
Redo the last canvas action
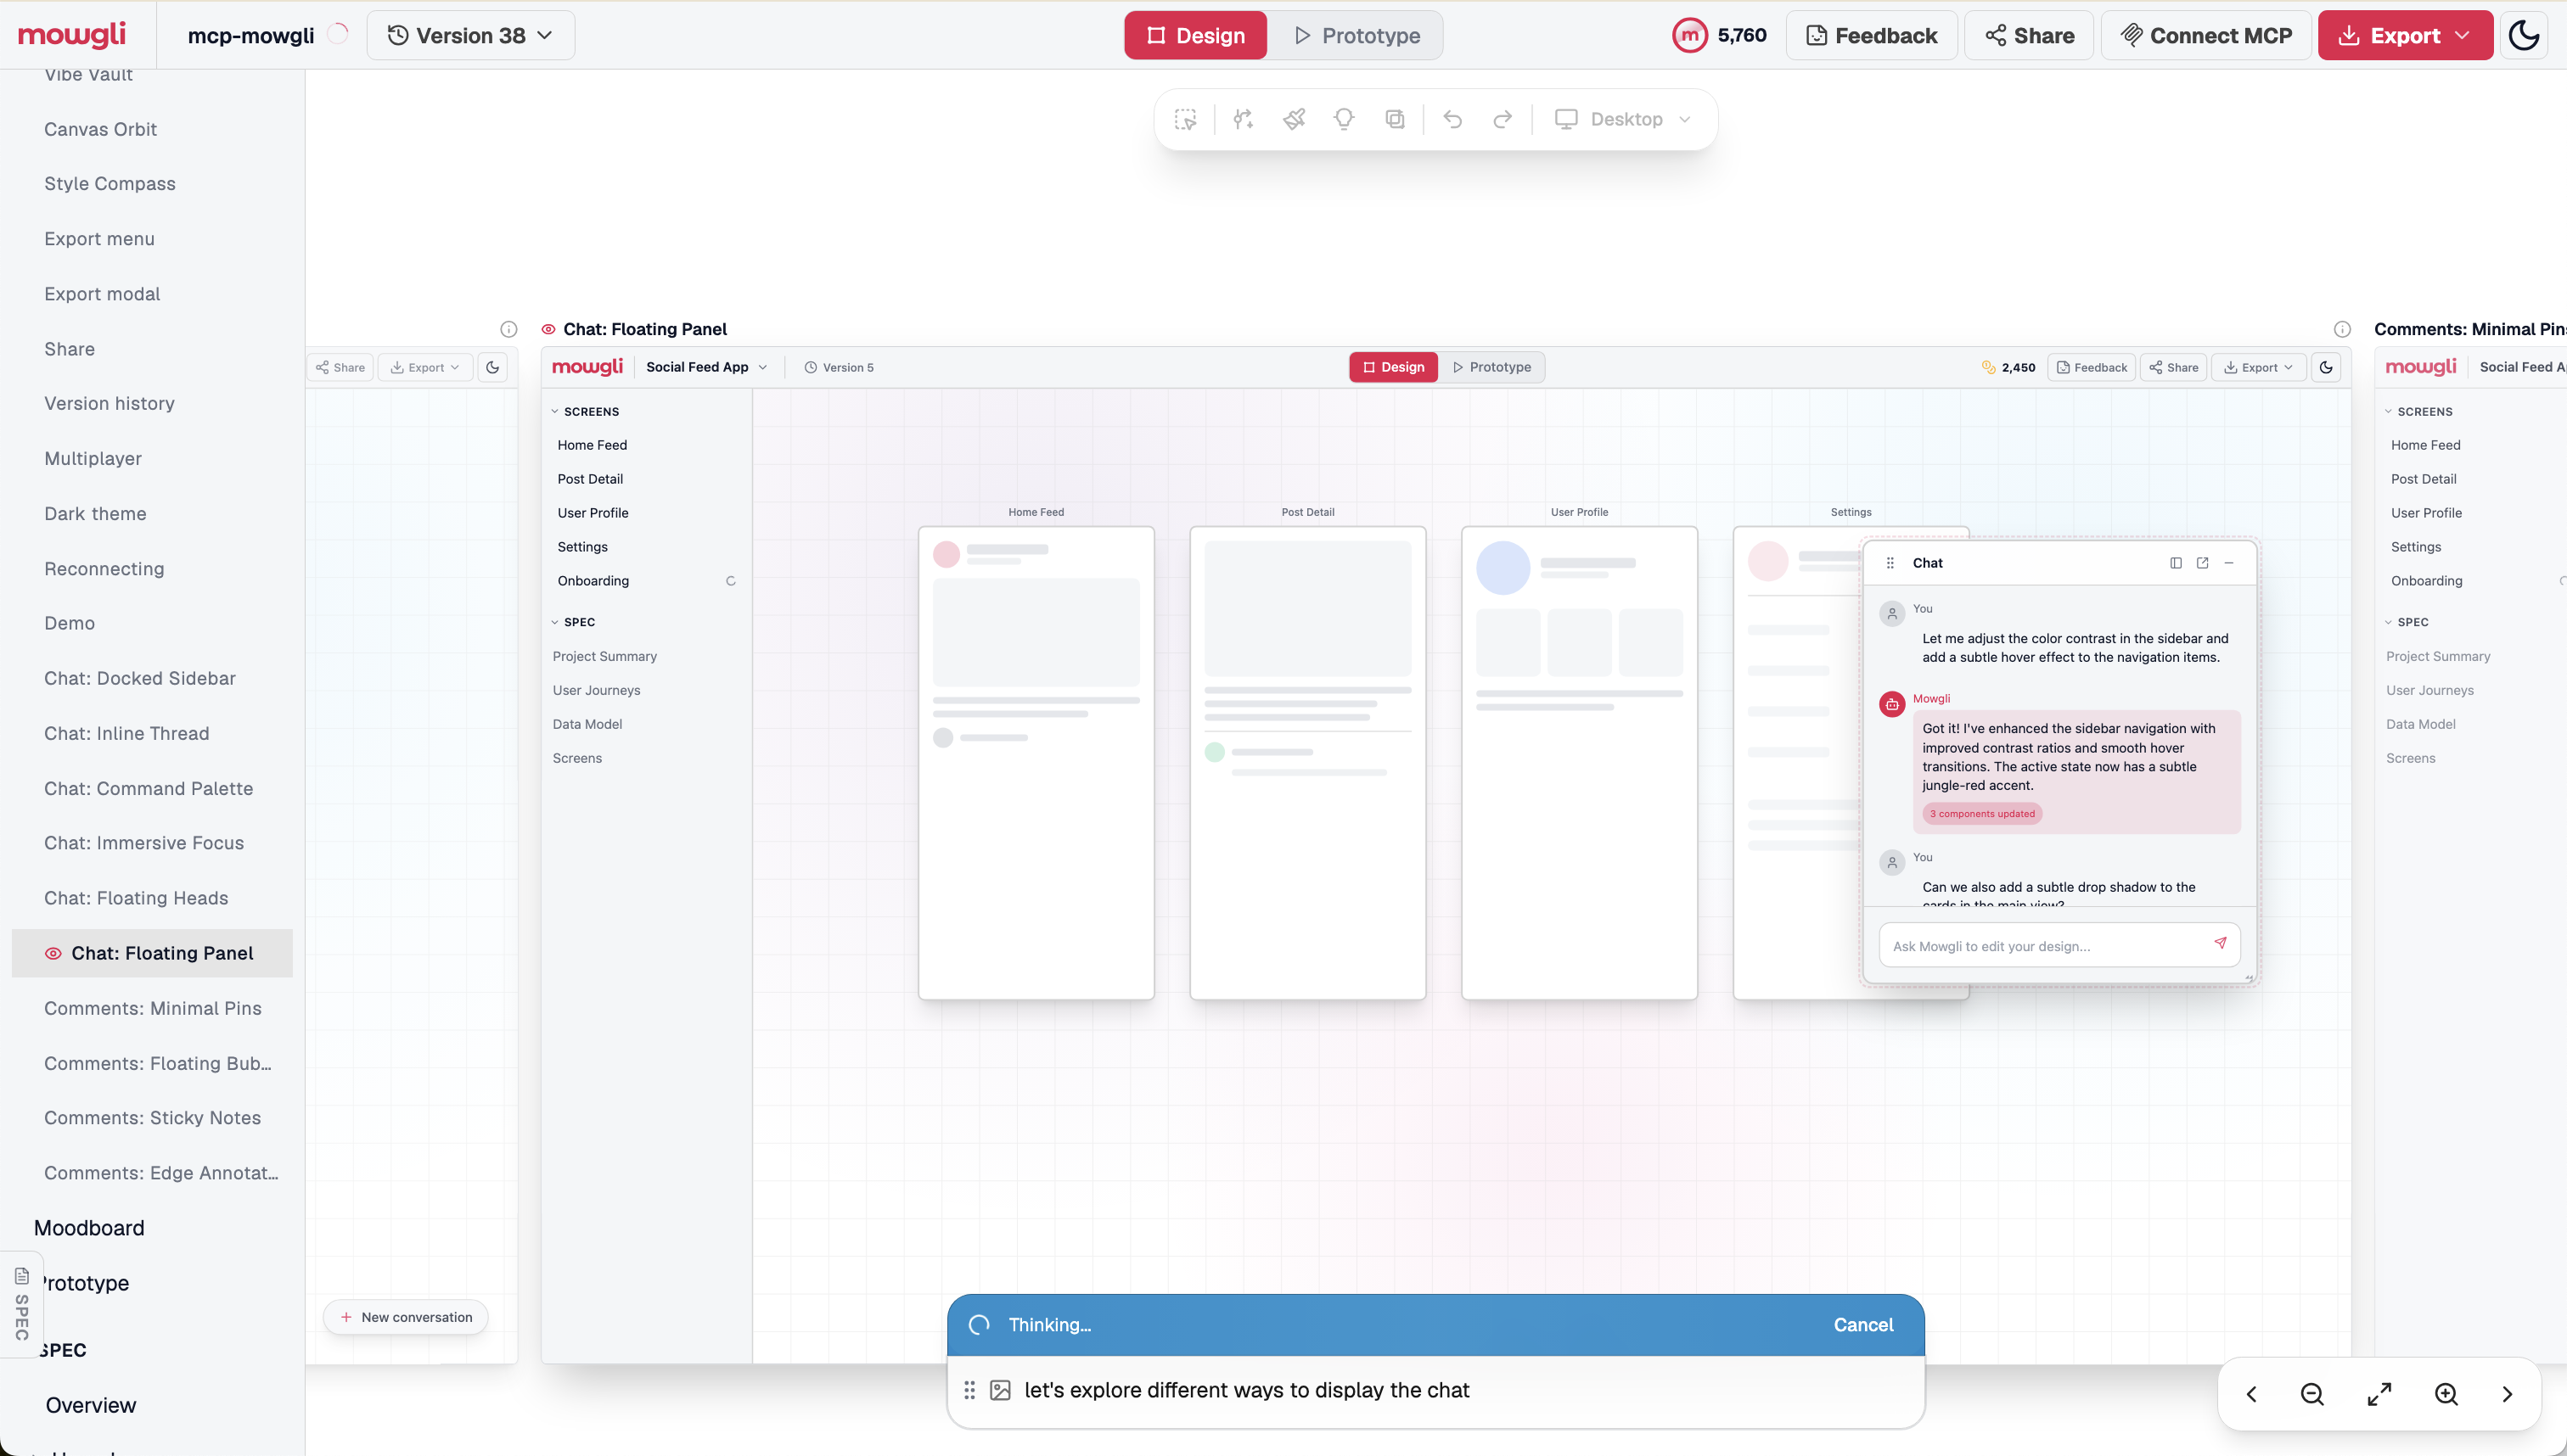[1503, 119]
